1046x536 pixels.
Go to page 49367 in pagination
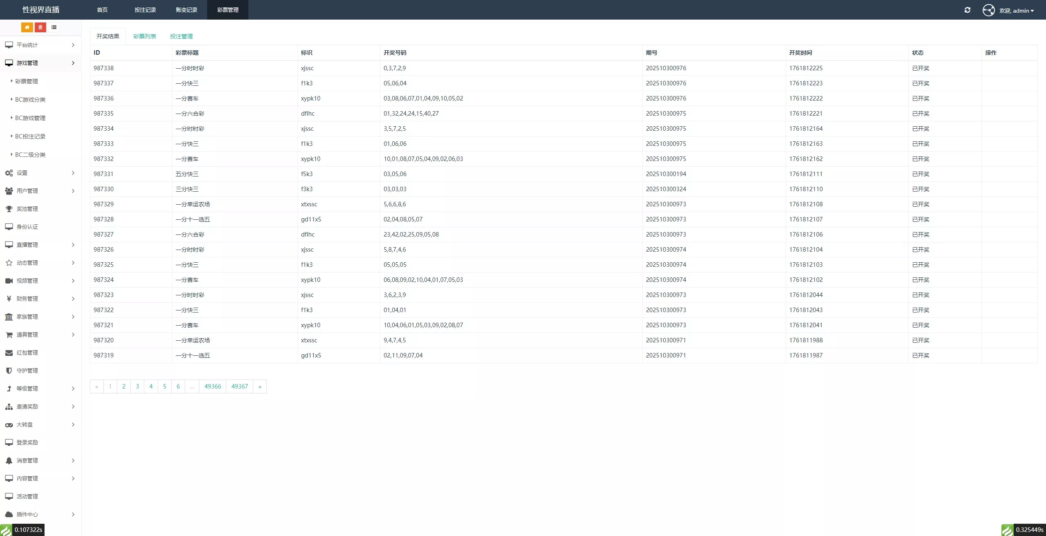coord(239,386)
